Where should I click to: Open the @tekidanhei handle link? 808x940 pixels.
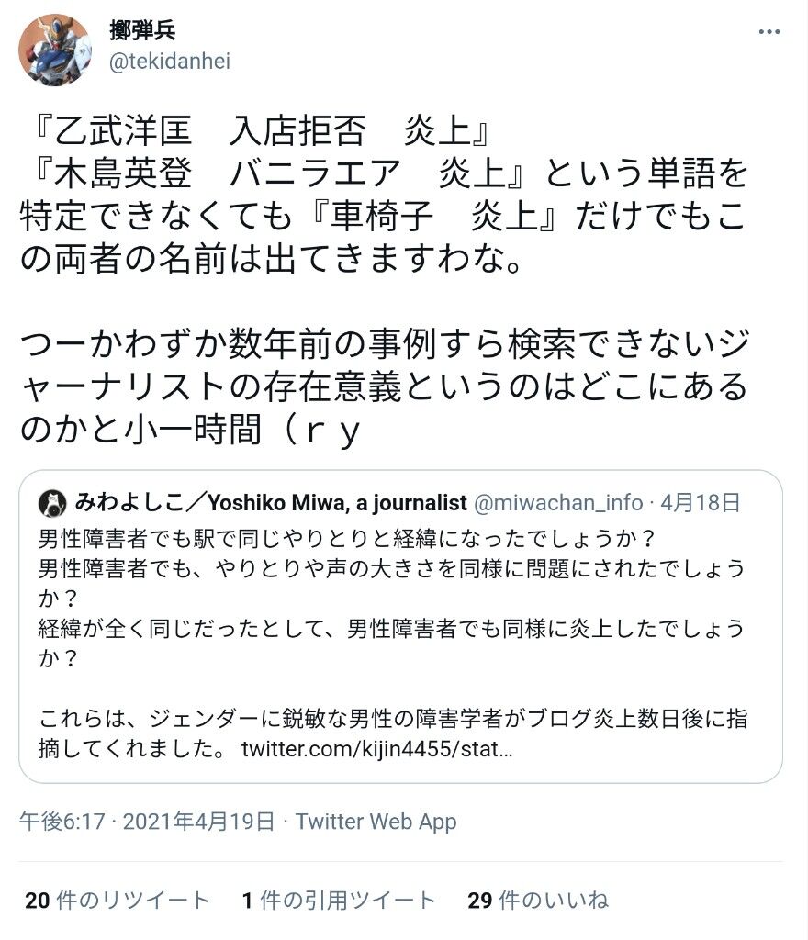(x=170, y=62)
